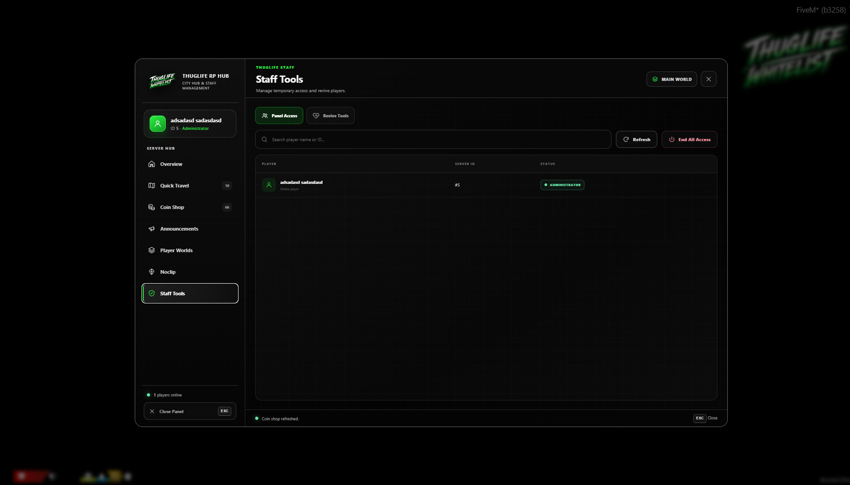This screenshot has height=485, width=850.
Task: Click the Administrator status badge
Action: pyautogui.click(x=562, y=185)
